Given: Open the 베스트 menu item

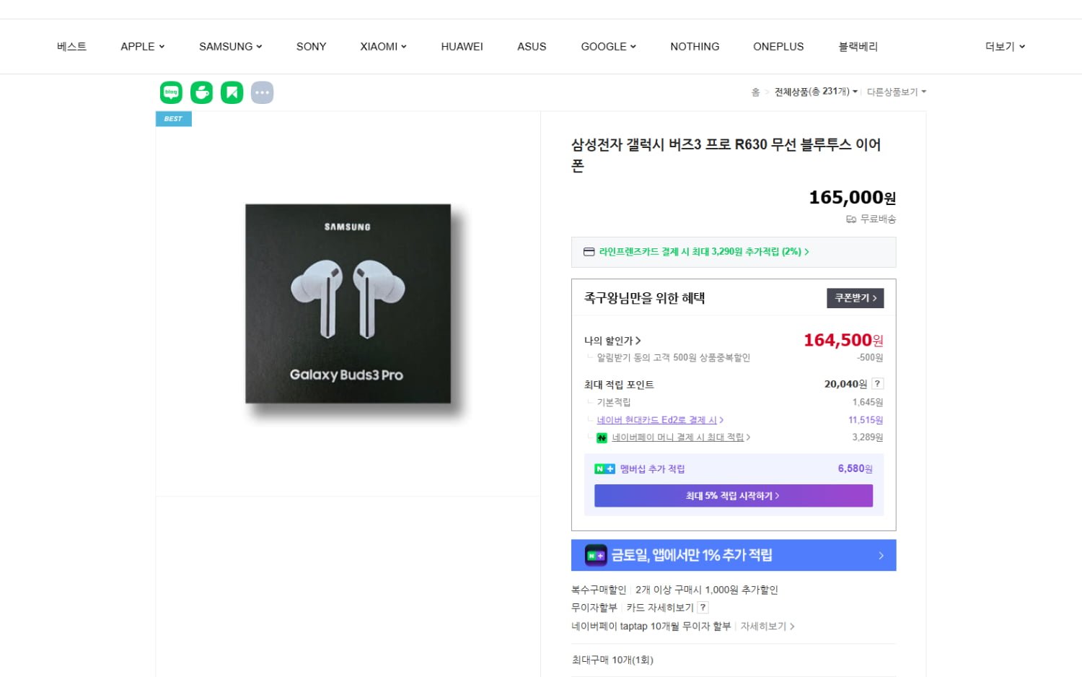Looking at the screenshot, I should pos(71,46).
